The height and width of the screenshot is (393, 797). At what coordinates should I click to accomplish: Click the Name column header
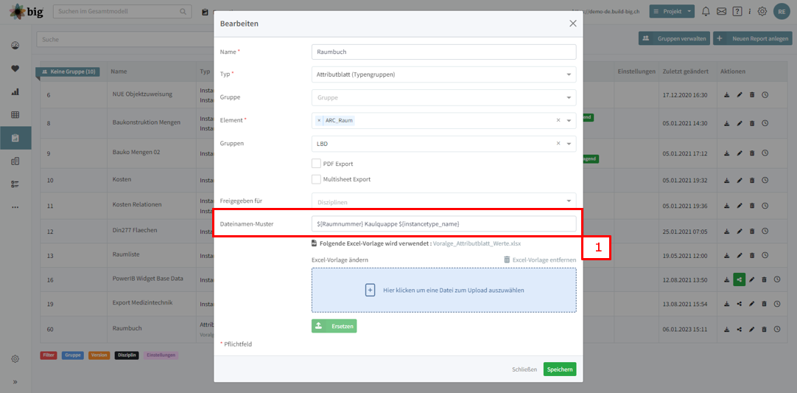click(119, 72)
